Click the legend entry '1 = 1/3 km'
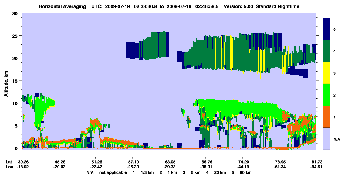Viewport: 351px width, 180px height. (x=143, y=172)
